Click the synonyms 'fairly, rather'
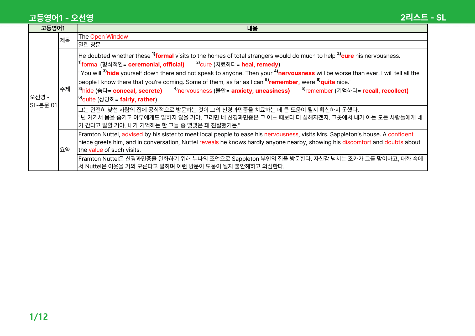475x336 pixels. point(138,100)
